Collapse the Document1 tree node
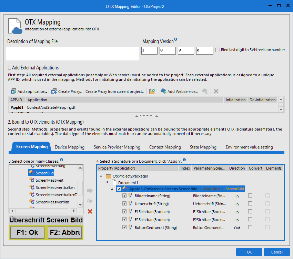The height and width of the screenshot is (259, 293). pos(107,182)
